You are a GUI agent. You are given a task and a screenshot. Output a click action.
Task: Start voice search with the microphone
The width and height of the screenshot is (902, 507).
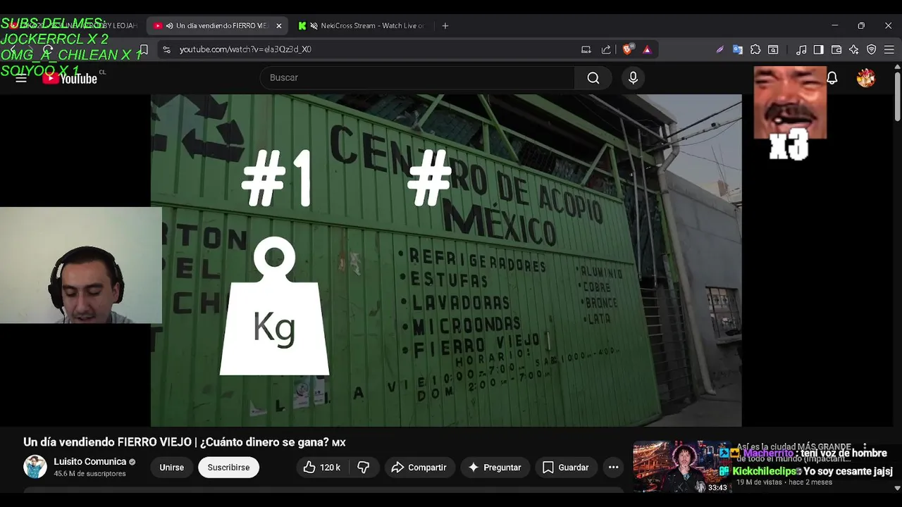(633, 77)
